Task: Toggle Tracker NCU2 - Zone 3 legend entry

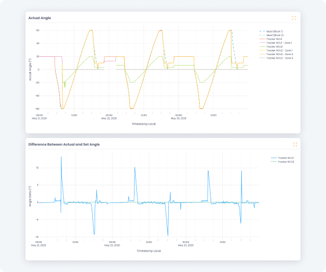Action: coord(276,58)
